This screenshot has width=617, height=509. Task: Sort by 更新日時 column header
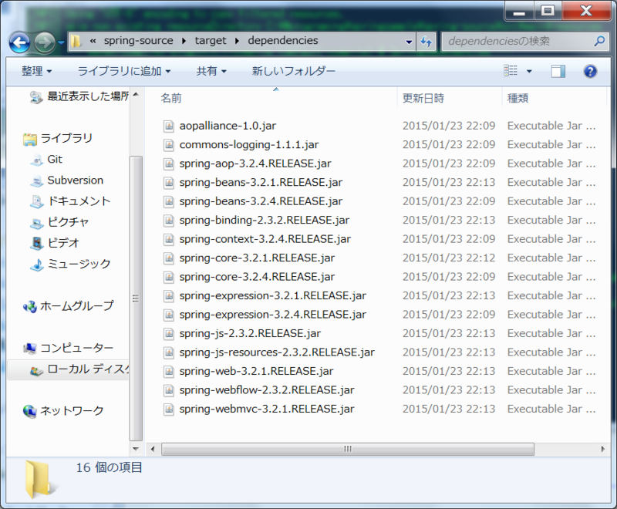coord(423,98)
